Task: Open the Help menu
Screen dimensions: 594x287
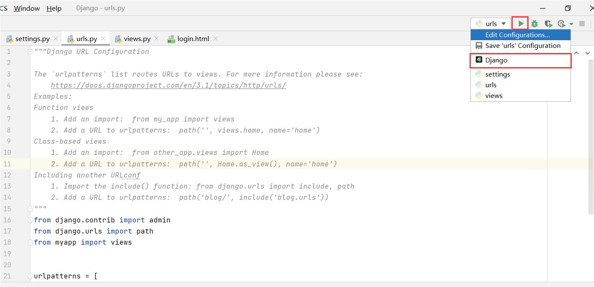Action: point(54,8)
